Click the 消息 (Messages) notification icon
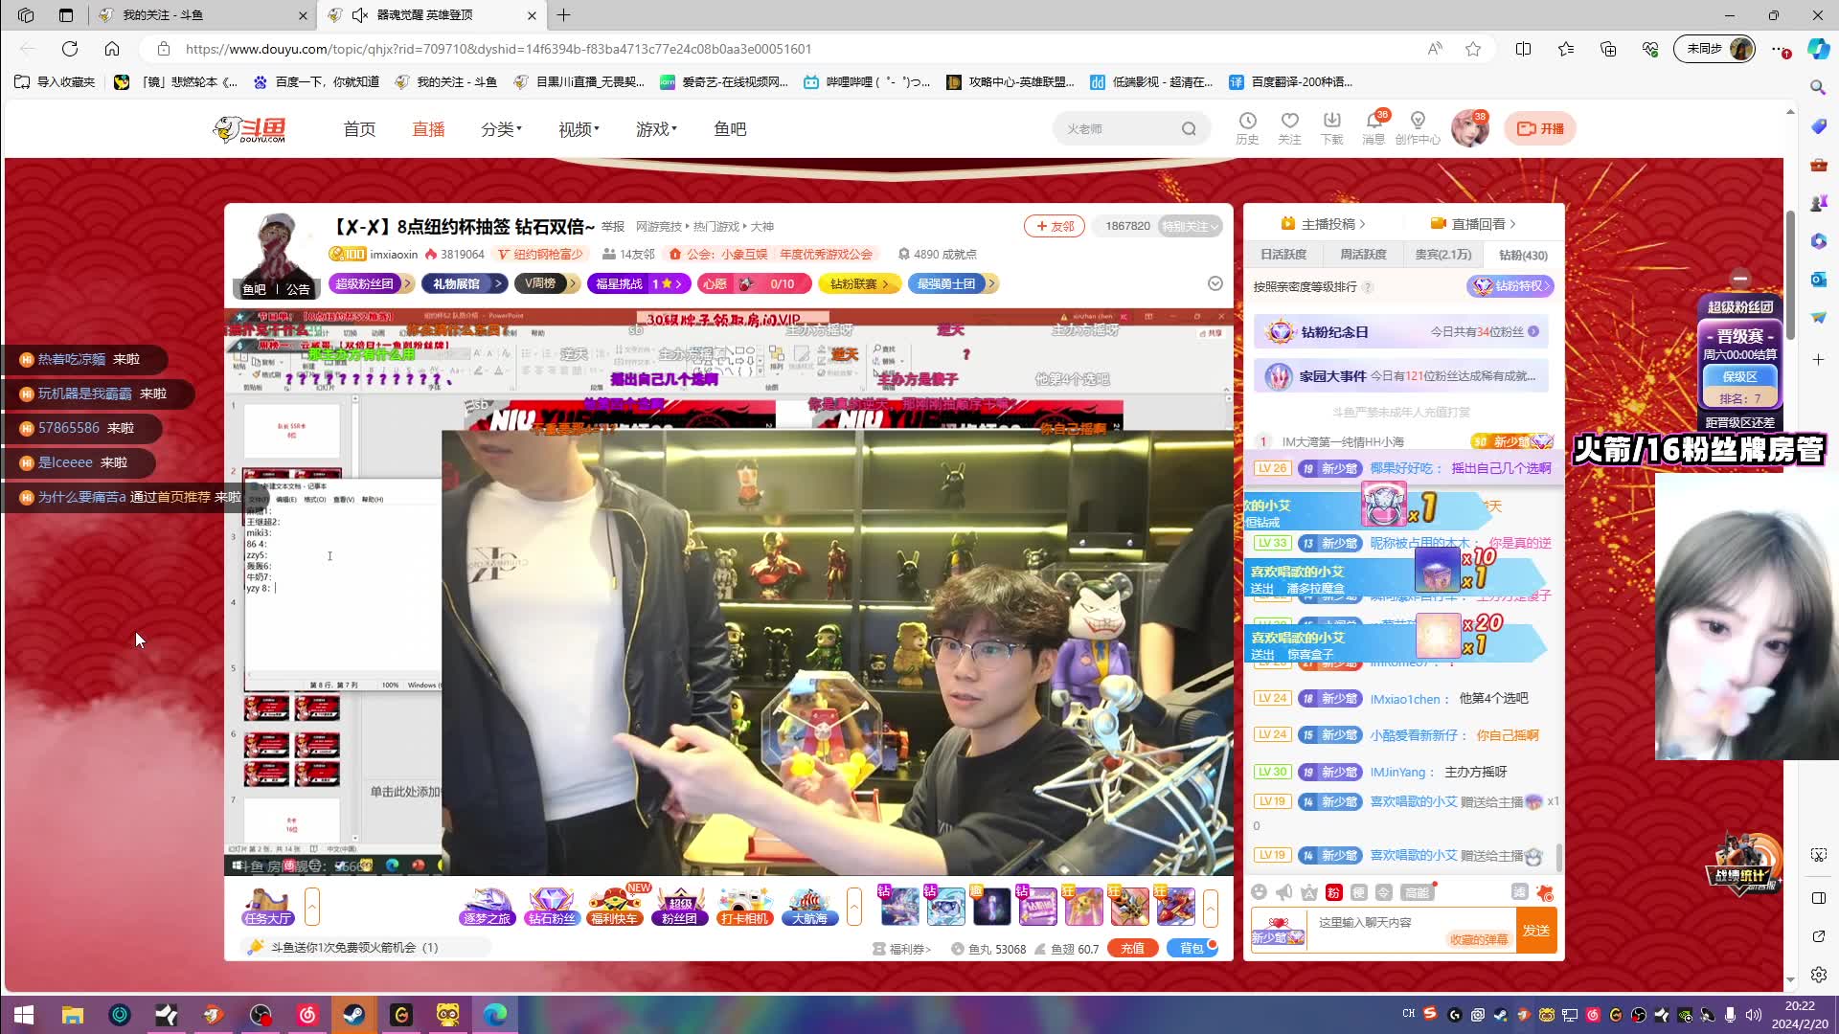Image resolution: width=1839 pixels, height=1034 pixels. pos(1374,127)
